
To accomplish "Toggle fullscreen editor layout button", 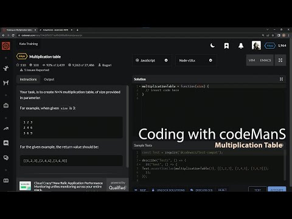I will tap(280, 60).
